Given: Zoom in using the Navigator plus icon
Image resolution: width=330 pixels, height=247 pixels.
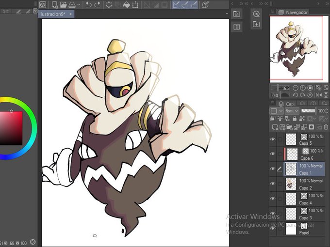Looking at the screenshot, I should click(x=303, y=88).
